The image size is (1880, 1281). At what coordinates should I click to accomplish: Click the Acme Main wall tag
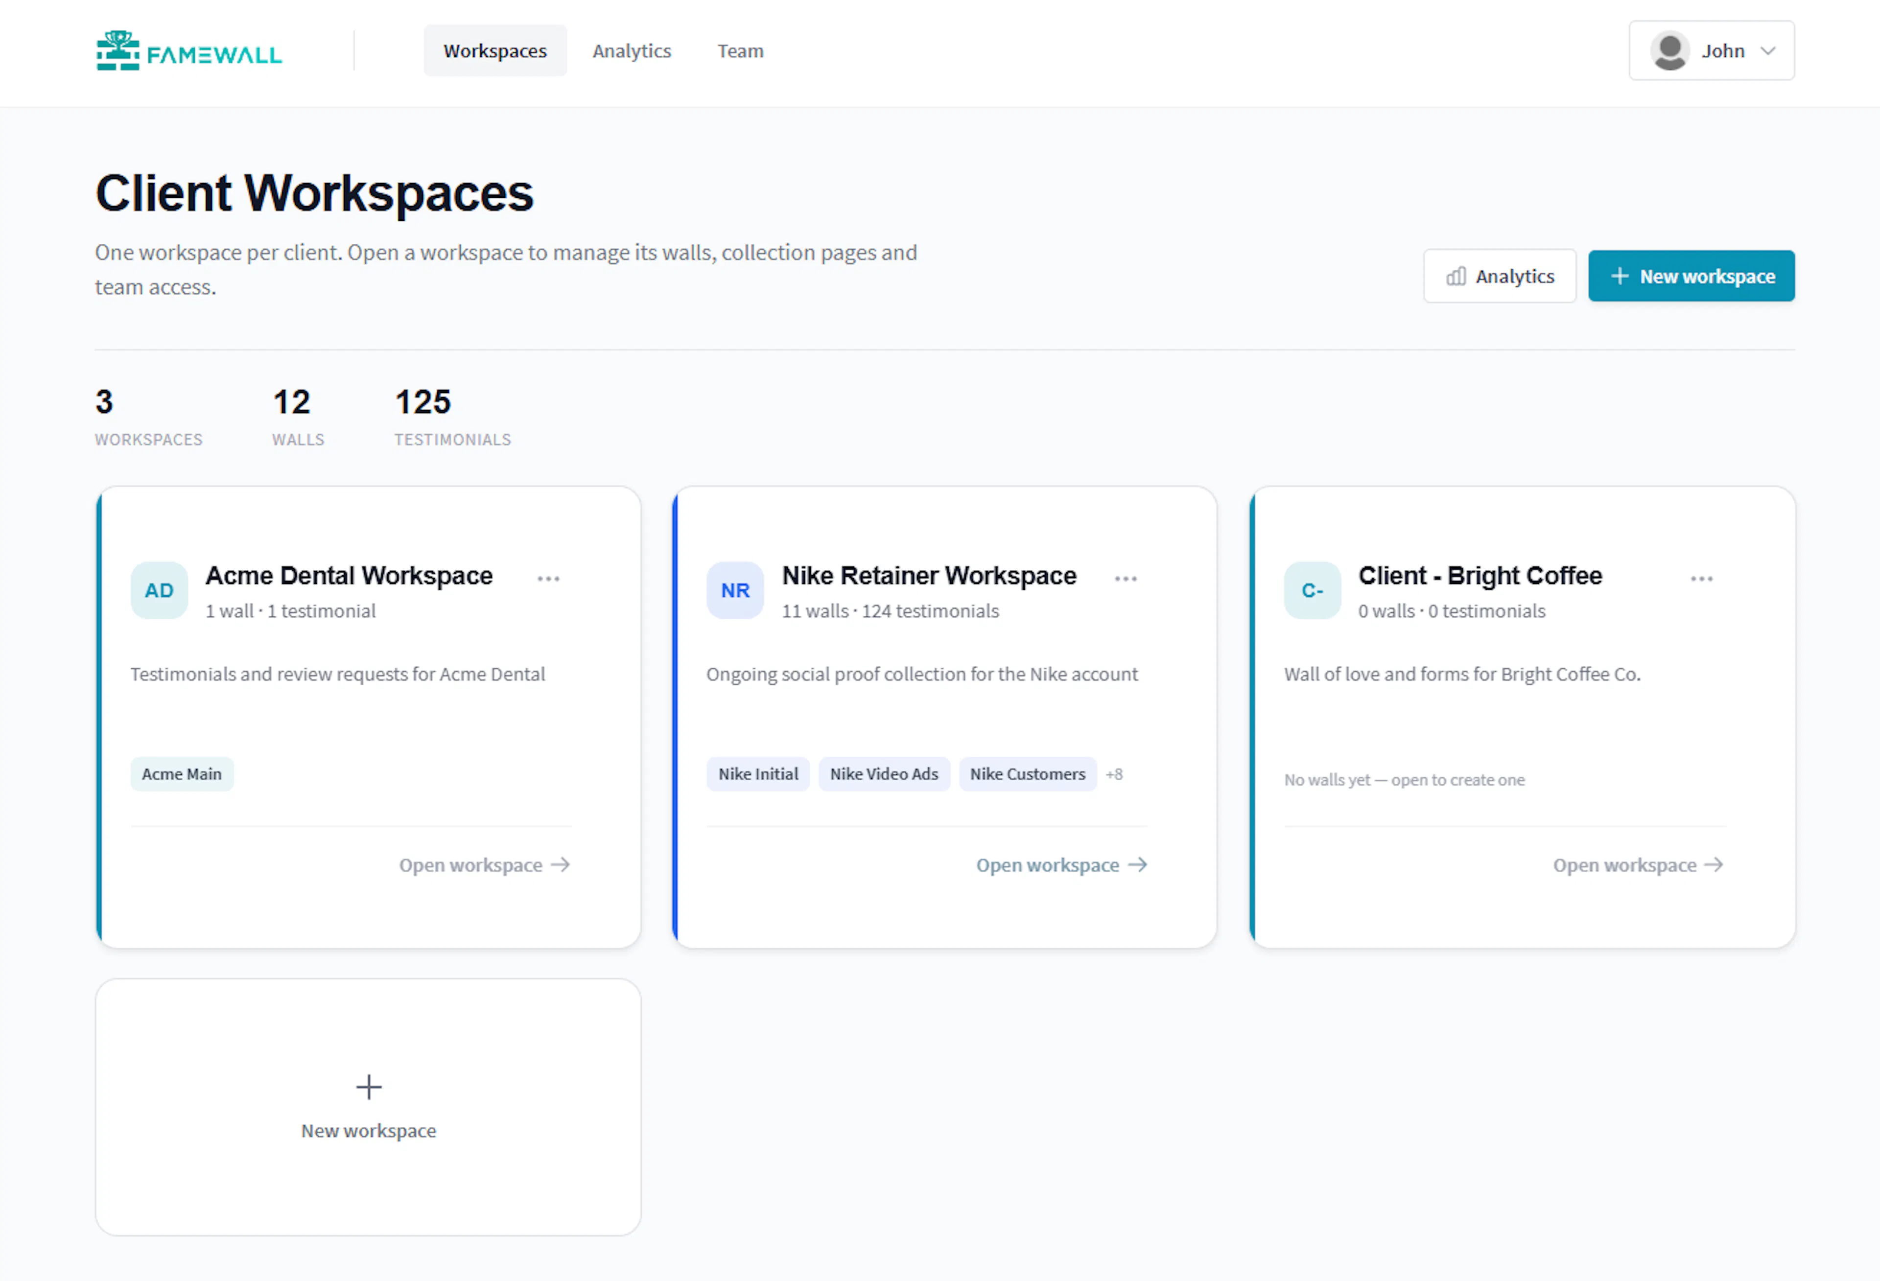point(182,775)
